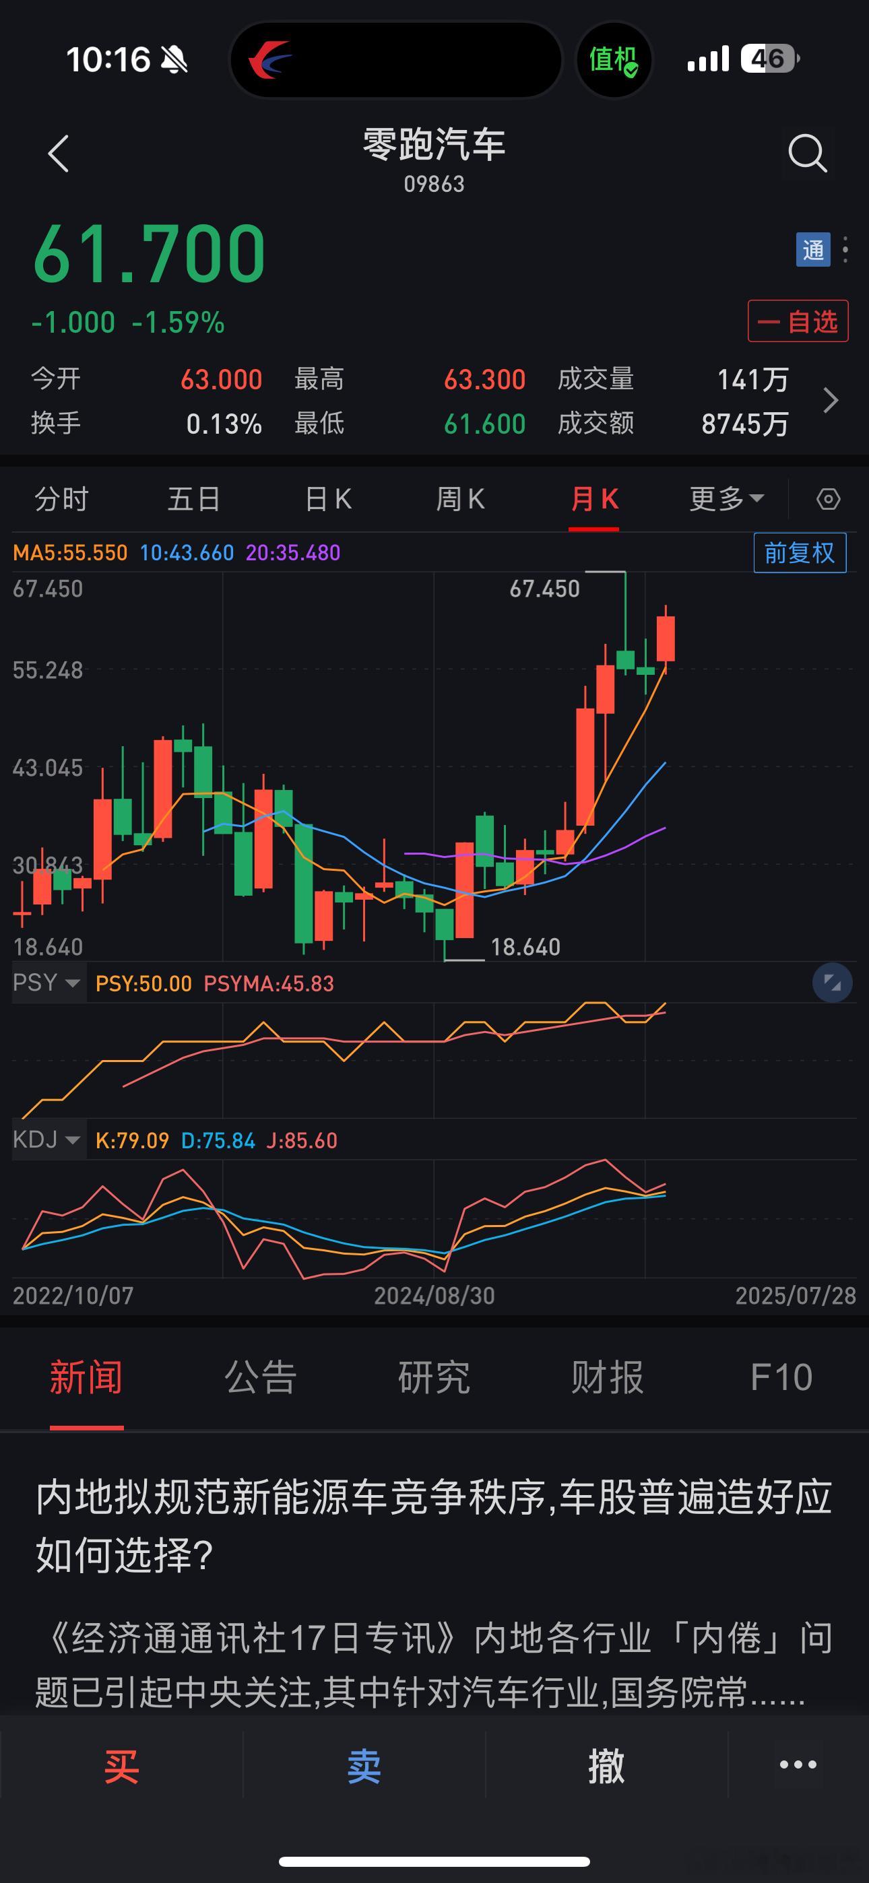869x1883 pixels.
Task: Select the latest red monthly candlestick
Action: (x=665, y=638)
